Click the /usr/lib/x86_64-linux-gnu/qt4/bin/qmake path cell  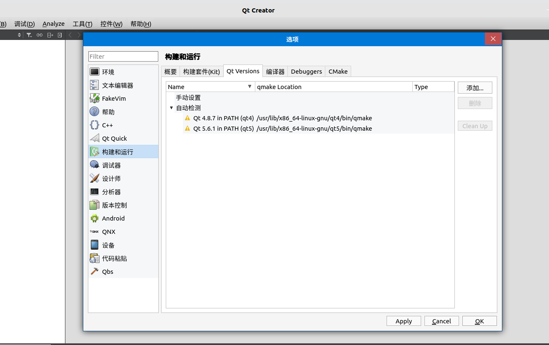314,118
